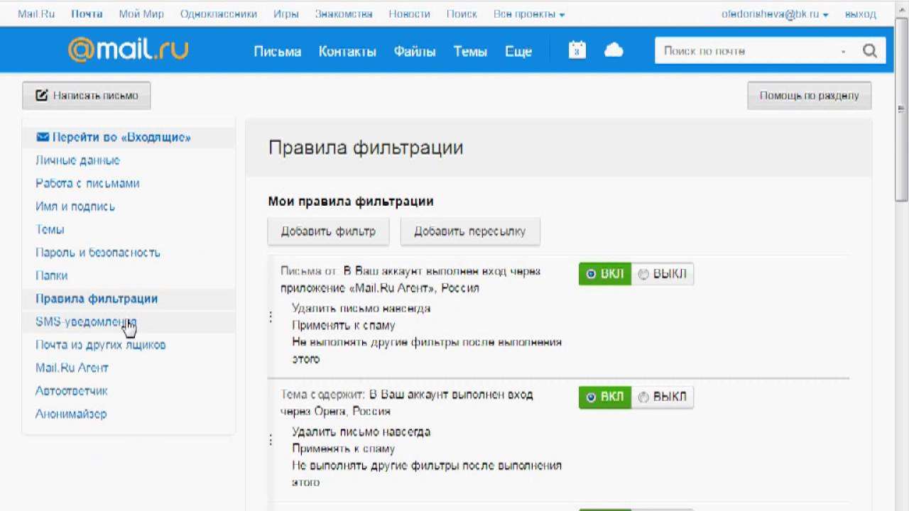Click Игры in top bar
The width and height of the screenshot is (909, 511).
(x=286, y=14)
